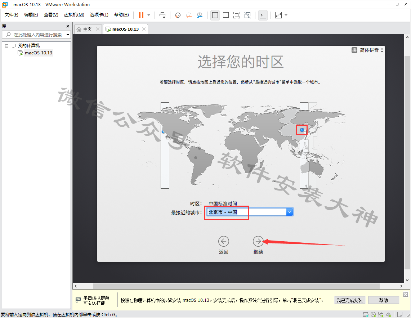Viewport: 411px width, 318px height.
Task: Click the VMware Workstation title bar logo
Action: click(x=5, y=4)
